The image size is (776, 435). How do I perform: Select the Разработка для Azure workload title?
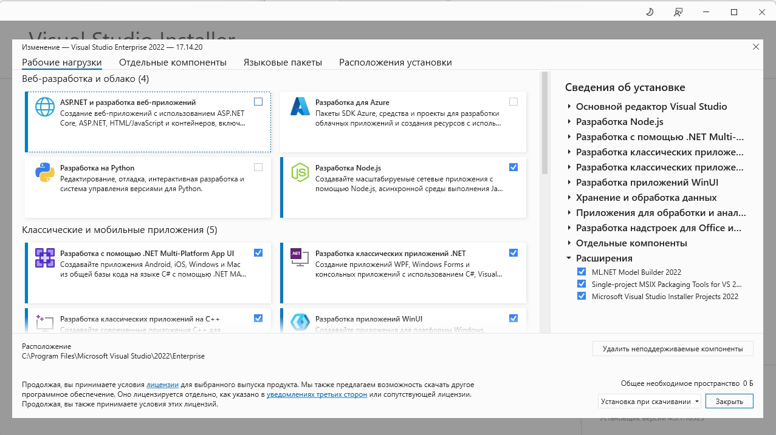[x=352, y=103]
